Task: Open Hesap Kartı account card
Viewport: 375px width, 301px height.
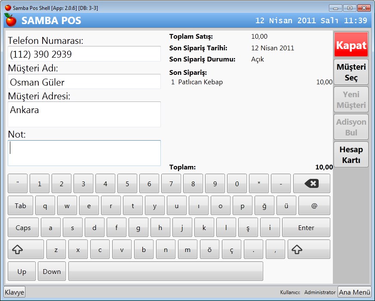Action: (351, 155)
